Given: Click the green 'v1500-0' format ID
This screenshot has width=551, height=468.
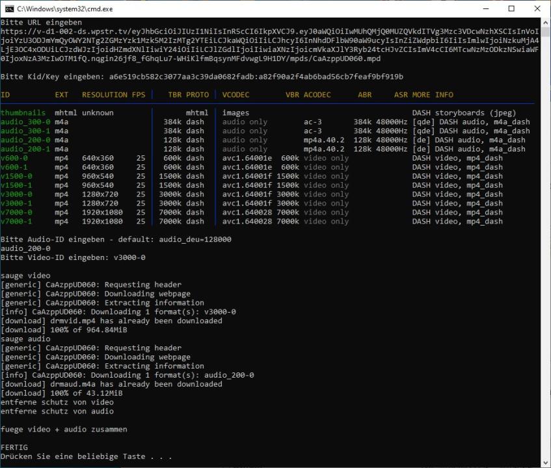Looking at the screenshot, I should click(x=16, y=176).
